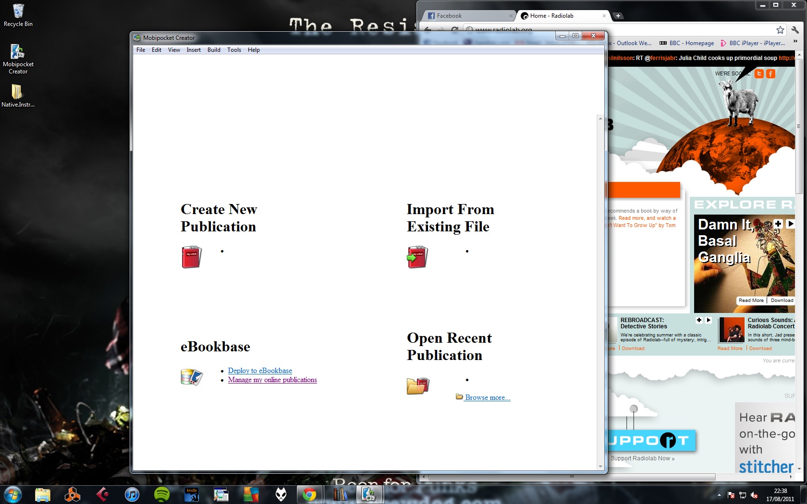Image resolution: width=807 pixels, height=504 pixels.
Task: Click the eBookbase database icon
Action: coord(192,377)
